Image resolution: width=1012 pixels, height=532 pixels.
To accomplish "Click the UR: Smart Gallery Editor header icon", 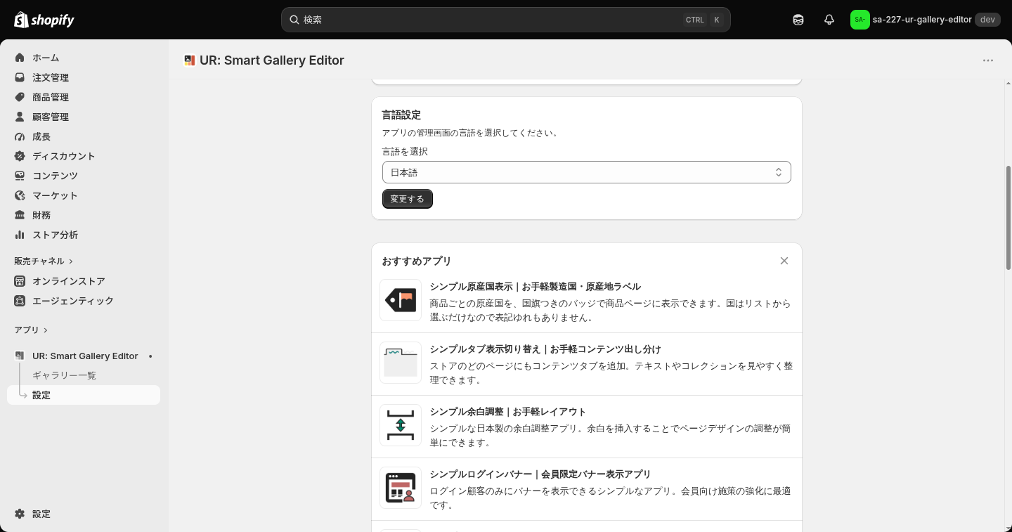I will pyautogui.click(x=189, y=60).
